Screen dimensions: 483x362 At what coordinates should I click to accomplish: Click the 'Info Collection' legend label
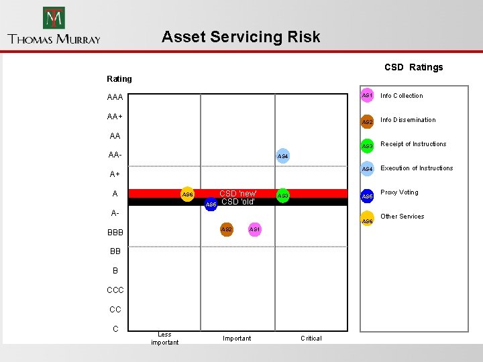click(x=402, y=96)
